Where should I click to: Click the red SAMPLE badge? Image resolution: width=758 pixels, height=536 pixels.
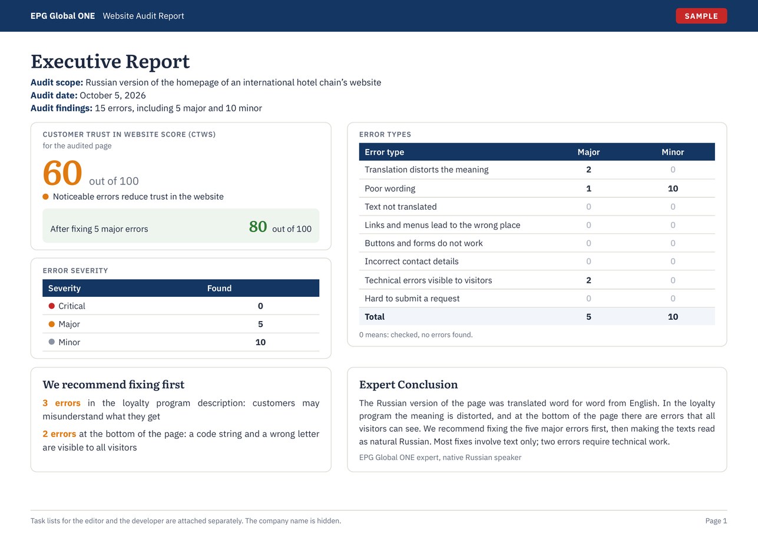pyautogui.click(x=701, y=16)
